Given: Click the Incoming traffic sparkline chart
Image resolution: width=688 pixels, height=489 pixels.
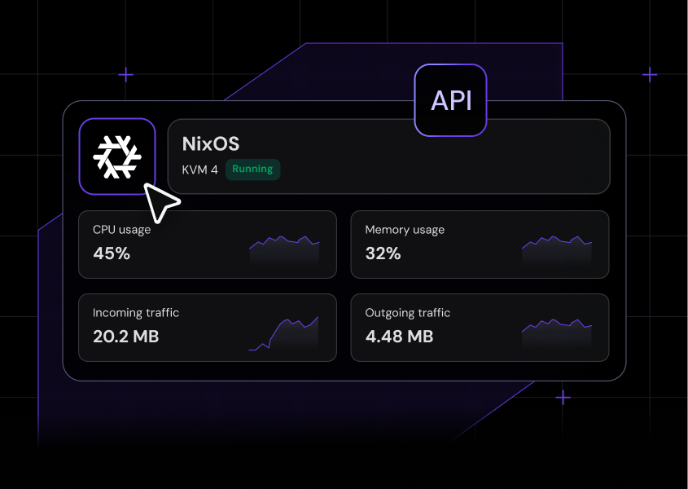Looking at the screenshot, I should tap(283, 333).
